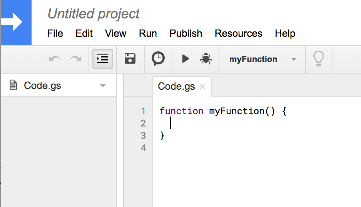Open the Publish menu
361x207 pixels.
point(186,33)
